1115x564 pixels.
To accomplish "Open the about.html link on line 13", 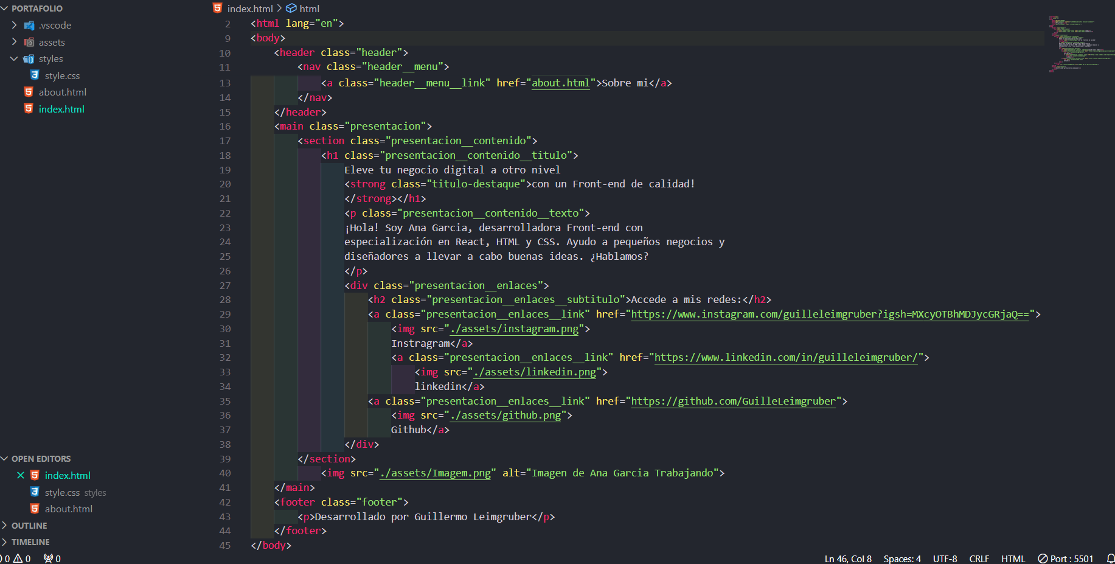I will coord(561,83).
